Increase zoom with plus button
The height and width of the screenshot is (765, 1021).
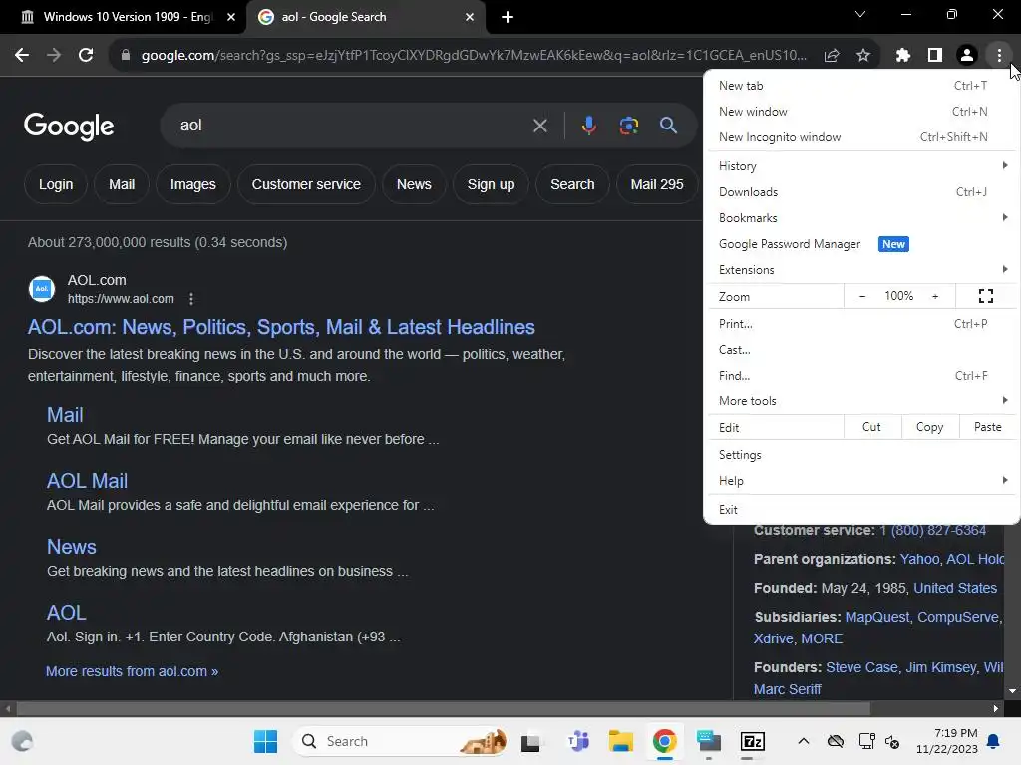(935, 296)
